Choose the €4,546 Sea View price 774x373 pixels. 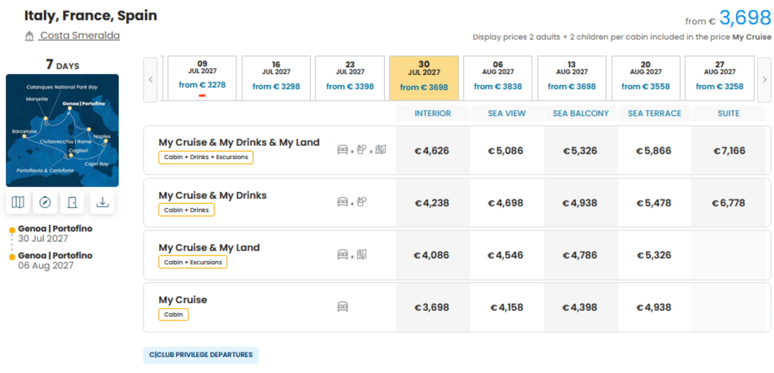tap(506, 255)
